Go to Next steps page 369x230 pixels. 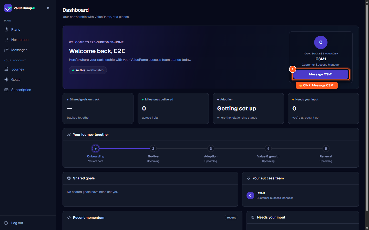click(x=28, y=40)
